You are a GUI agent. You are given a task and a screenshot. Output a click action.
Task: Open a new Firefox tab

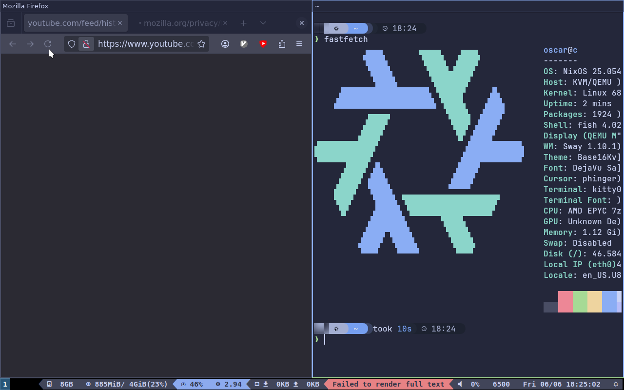[244, 23]
